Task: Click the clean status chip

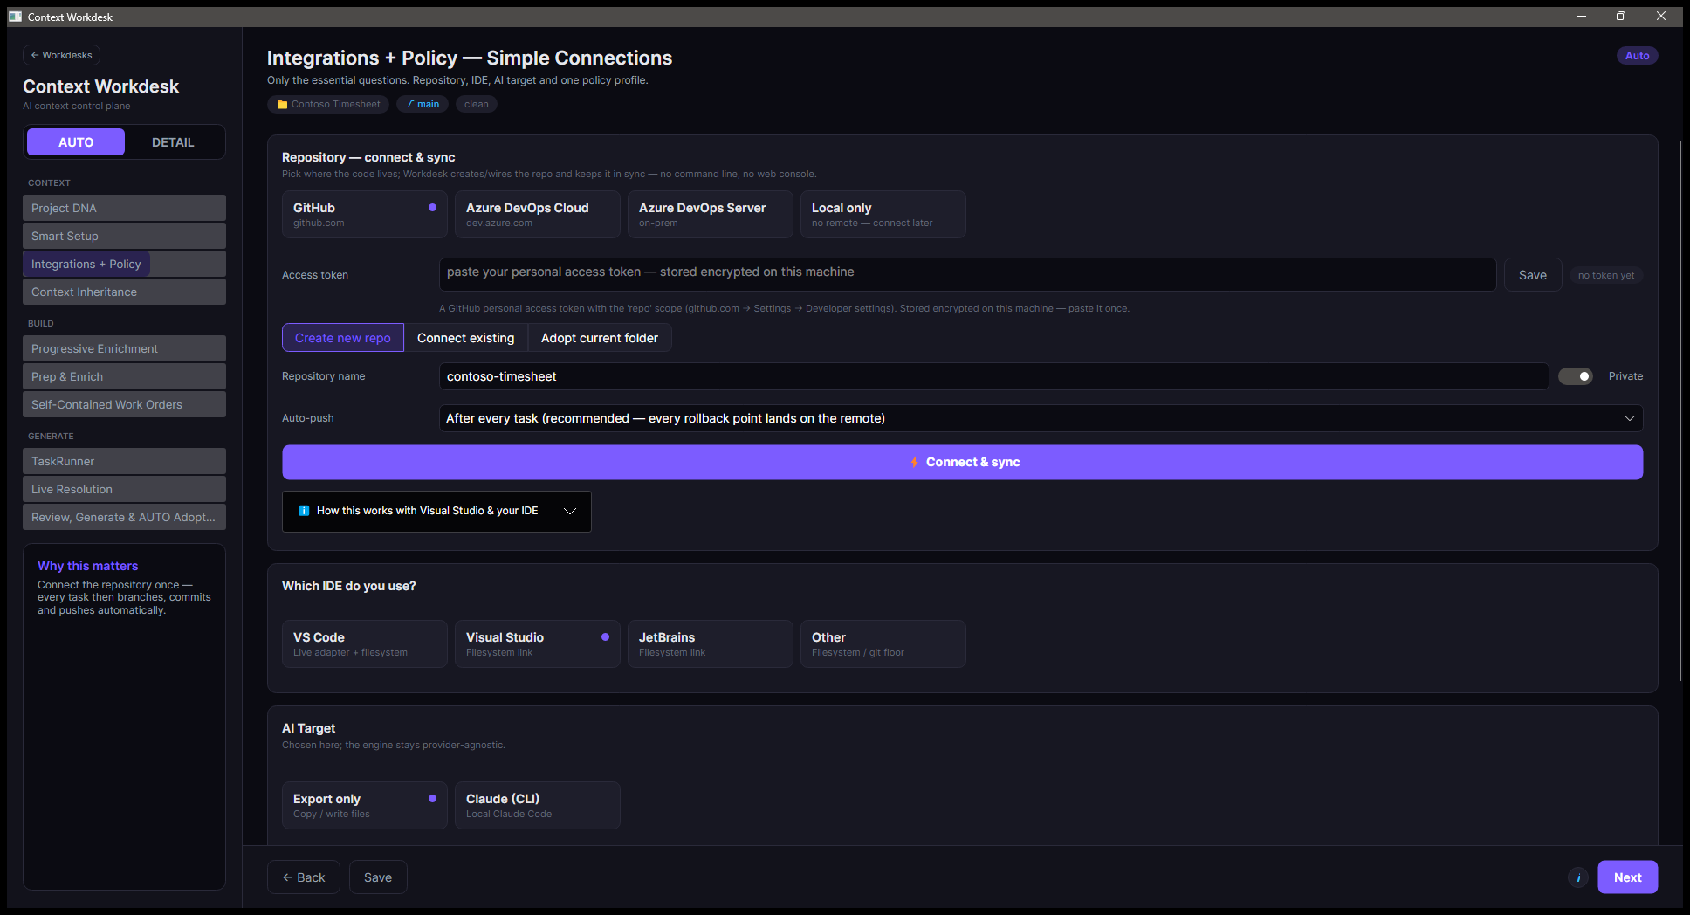Action: click(x=477, y=104)
